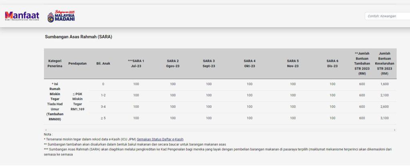Click the table's left scroll arrow
This screenshot has height=167, width=410.
[x=46, y=130]
